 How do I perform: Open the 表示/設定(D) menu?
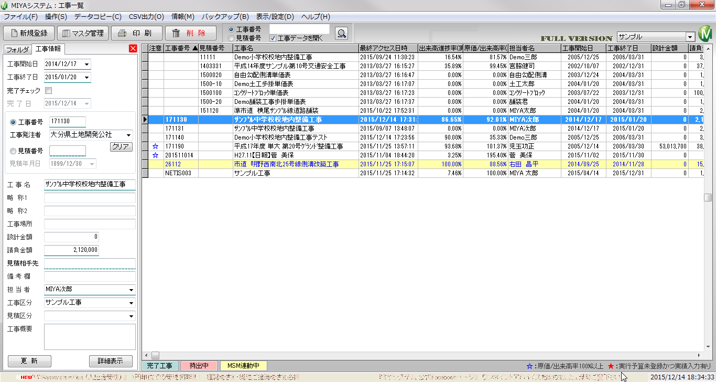click(276, 17)
